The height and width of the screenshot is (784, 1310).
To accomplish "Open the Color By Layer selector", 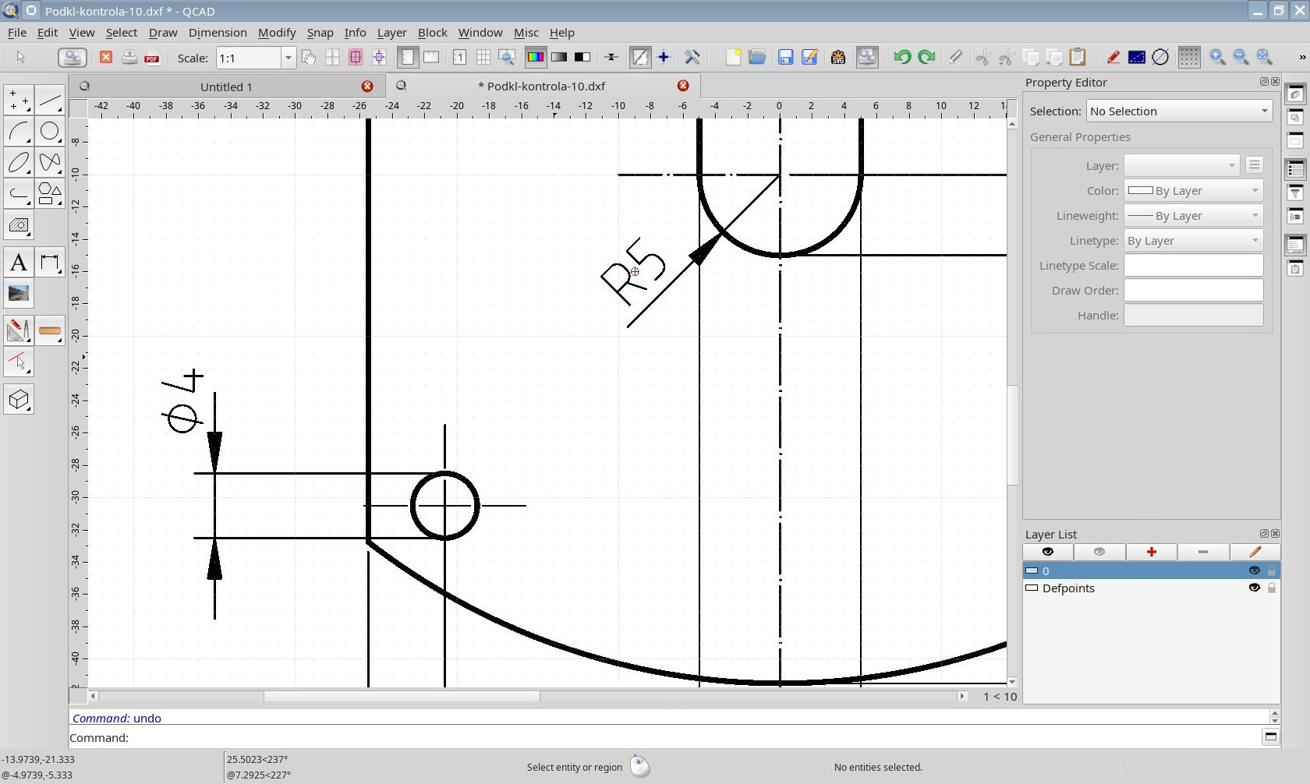I will (1193, 191).
